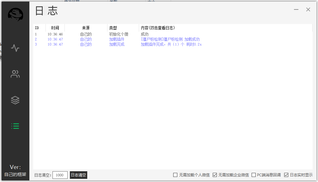The width and height of the screenshot is (318, 182).
Task: Click the 自己的 source cell in row 2
Action: (86, 39)
